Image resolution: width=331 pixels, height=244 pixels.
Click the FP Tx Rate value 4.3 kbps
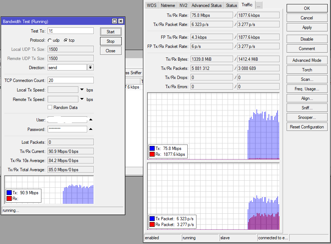click(212, 37)
